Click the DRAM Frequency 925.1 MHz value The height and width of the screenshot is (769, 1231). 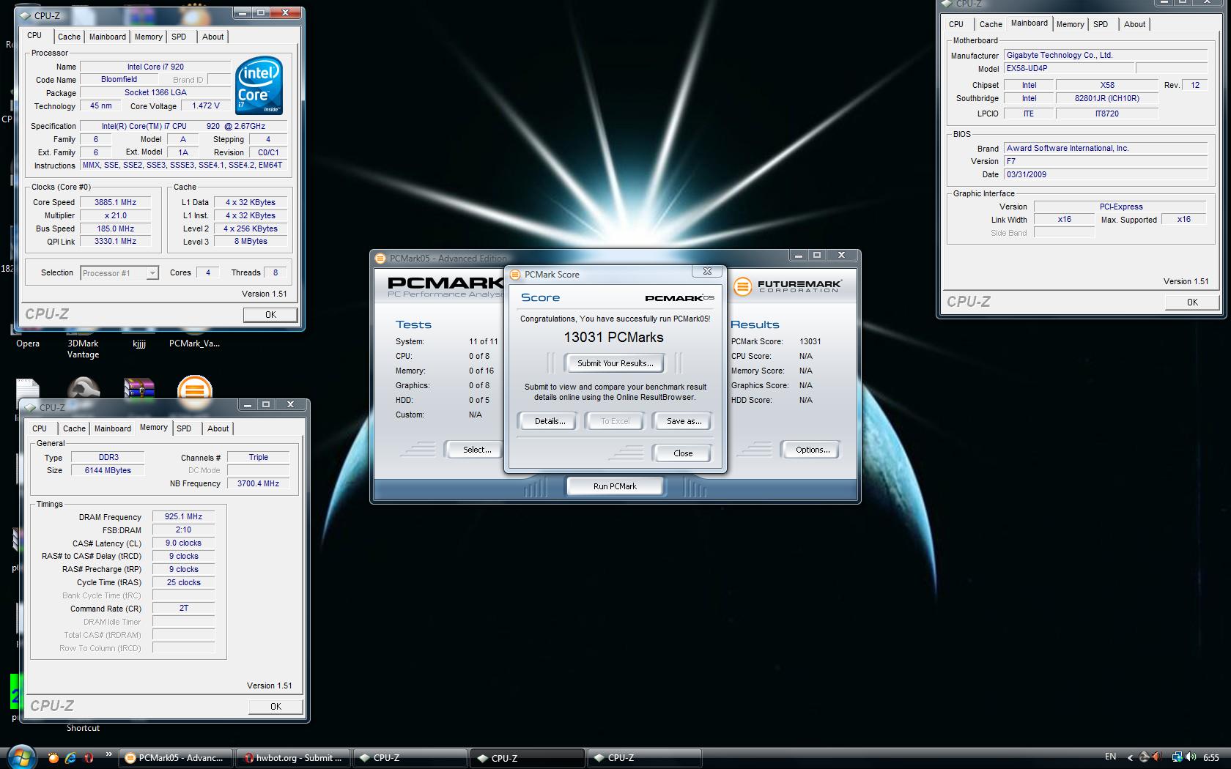(183, 516)
